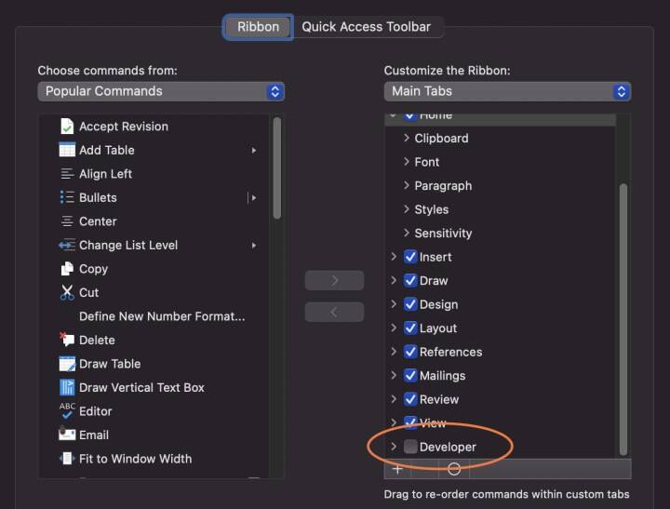Uncheck the Insert tab checkbox
The image size is (670, 509).
(x=410, y=257)
